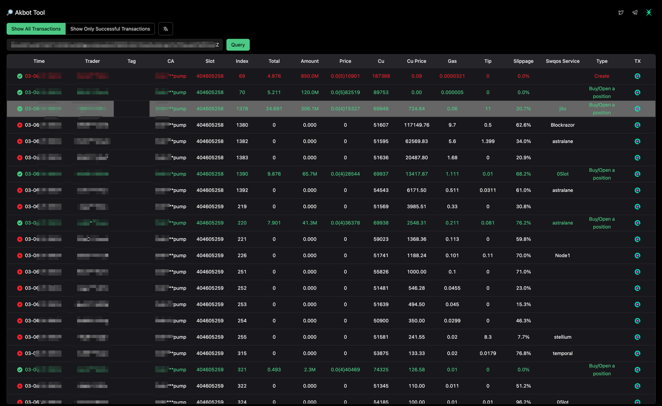The width and height of the screenshot is (662, 406).
Task: Click Cu Price value 13417.87
Action: [417, 174]
